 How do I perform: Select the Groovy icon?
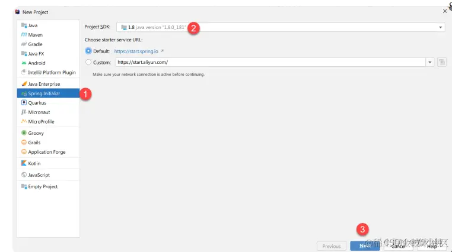coord(24,133)
